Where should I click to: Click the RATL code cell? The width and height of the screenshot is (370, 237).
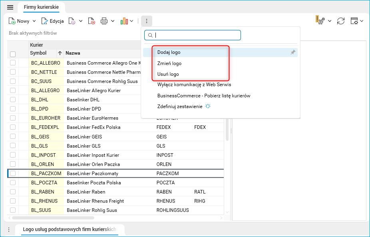200,192
